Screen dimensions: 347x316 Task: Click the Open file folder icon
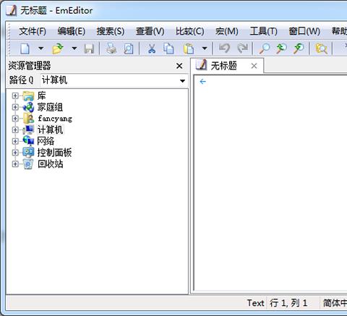58,48
